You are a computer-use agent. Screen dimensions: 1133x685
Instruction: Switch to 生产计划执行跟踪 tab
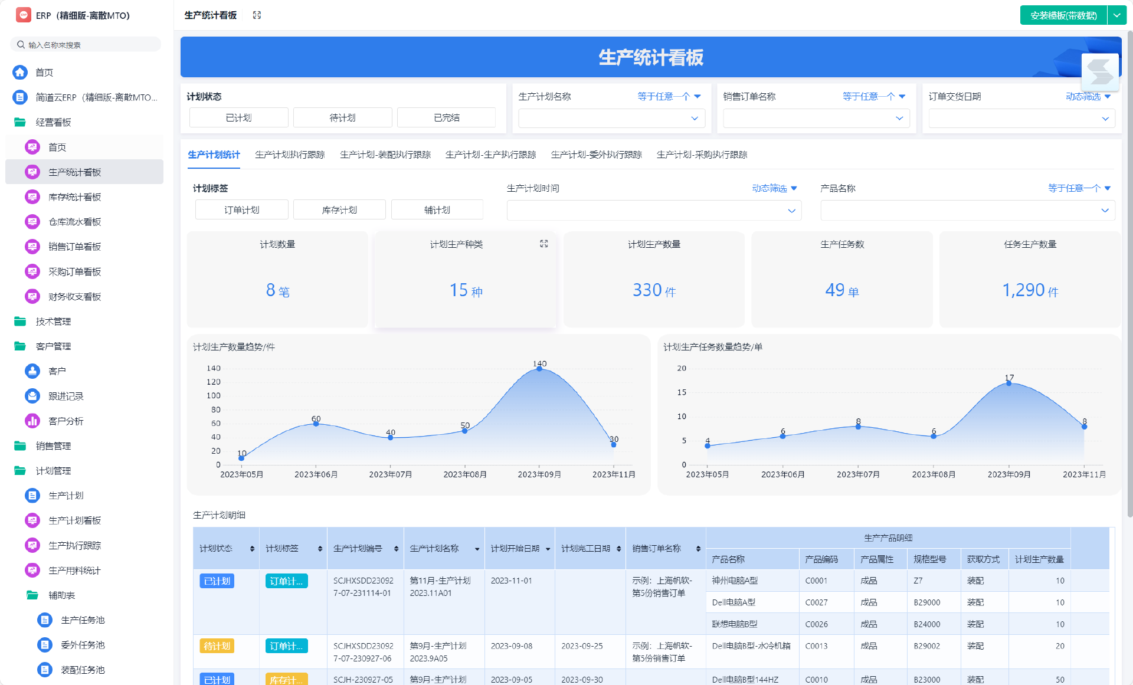(x=290, y=155)
